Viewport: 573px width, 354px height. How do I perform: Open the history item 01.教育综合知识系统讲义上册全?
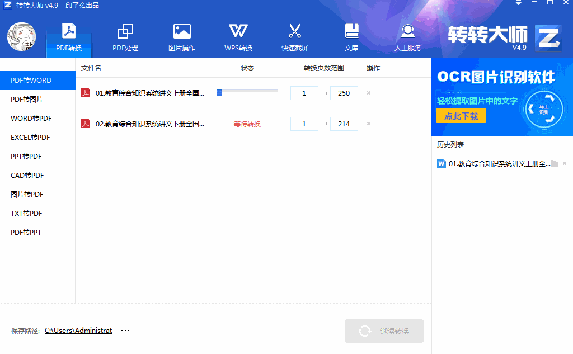500,164
